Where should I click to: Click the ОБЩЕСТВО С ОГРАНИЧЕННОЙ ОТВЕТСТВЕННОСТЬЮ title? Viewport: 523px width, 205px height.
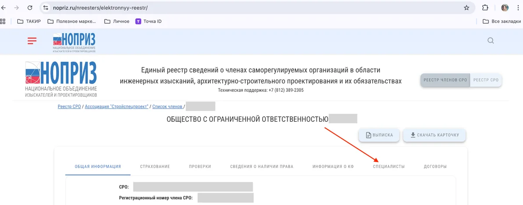pos(247,119)
